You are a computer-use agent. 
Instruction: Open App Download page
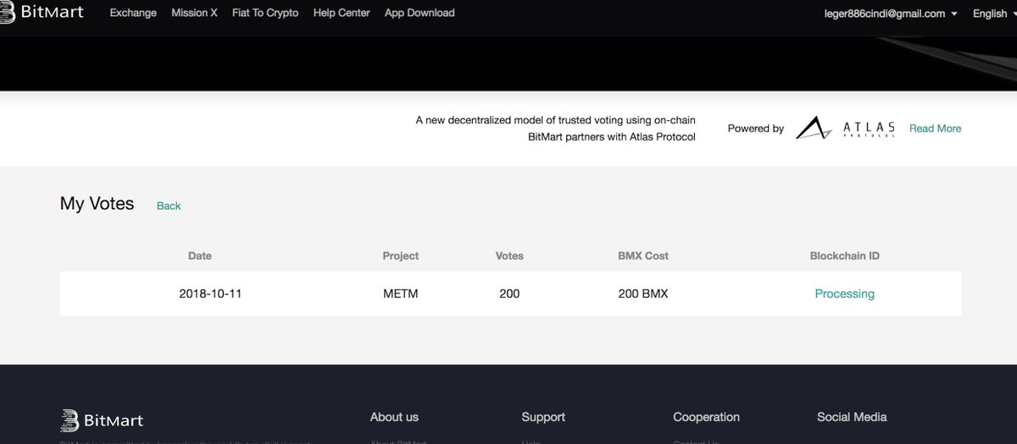click(x=420, y=13)
